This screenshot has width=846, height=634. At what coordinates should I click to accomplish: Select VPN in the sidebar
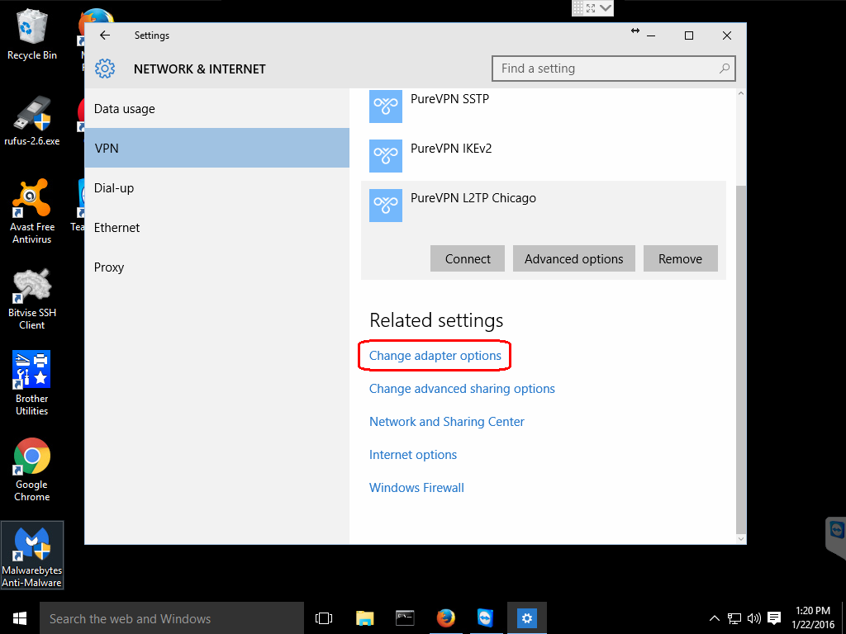tap(217, 148)
